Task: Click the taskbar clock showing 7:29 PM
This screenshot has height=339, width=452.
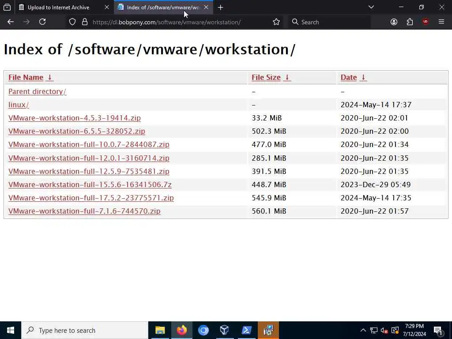Action: pyautogui.click(x=414, y=330)
